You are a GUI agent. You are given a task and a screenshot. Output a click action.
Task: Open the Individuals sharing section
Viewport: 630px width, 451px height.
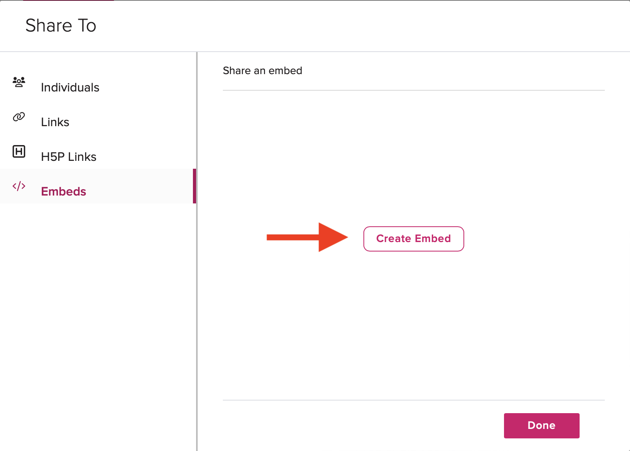tap(70, 87)
